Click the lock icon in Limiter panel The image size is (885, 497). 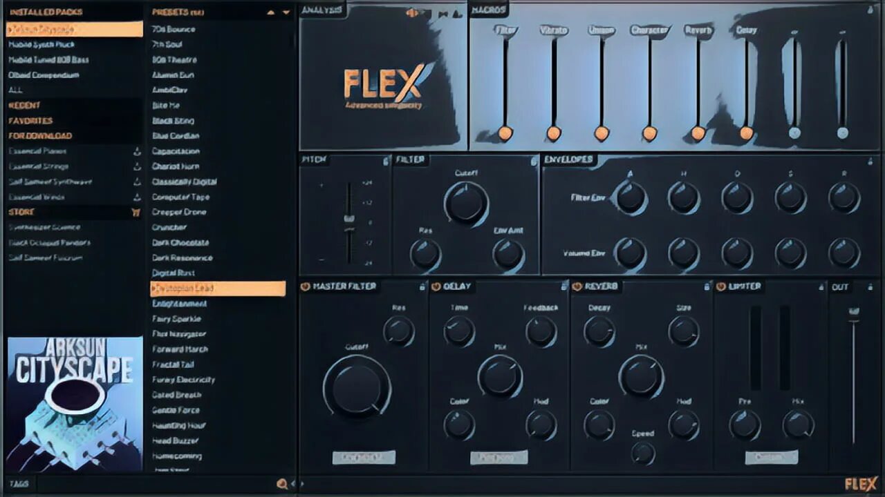(820, 286)
